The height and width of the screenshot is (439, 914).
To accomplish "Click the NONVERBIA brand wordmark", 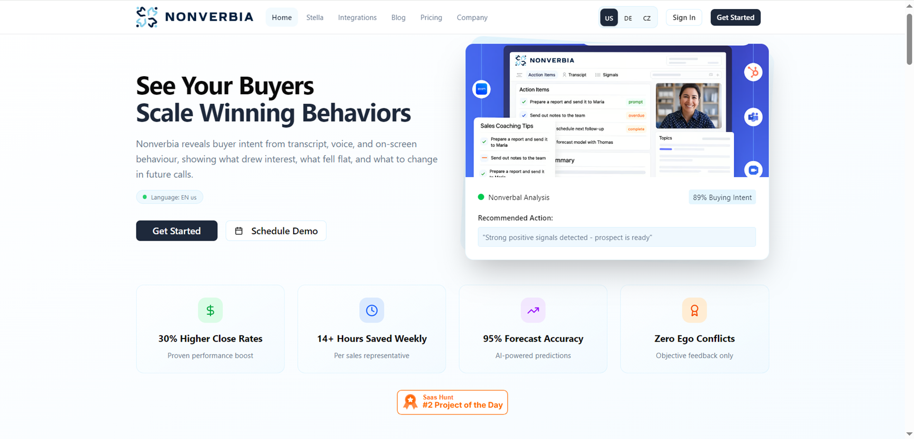I will click(x=209, y=17).
